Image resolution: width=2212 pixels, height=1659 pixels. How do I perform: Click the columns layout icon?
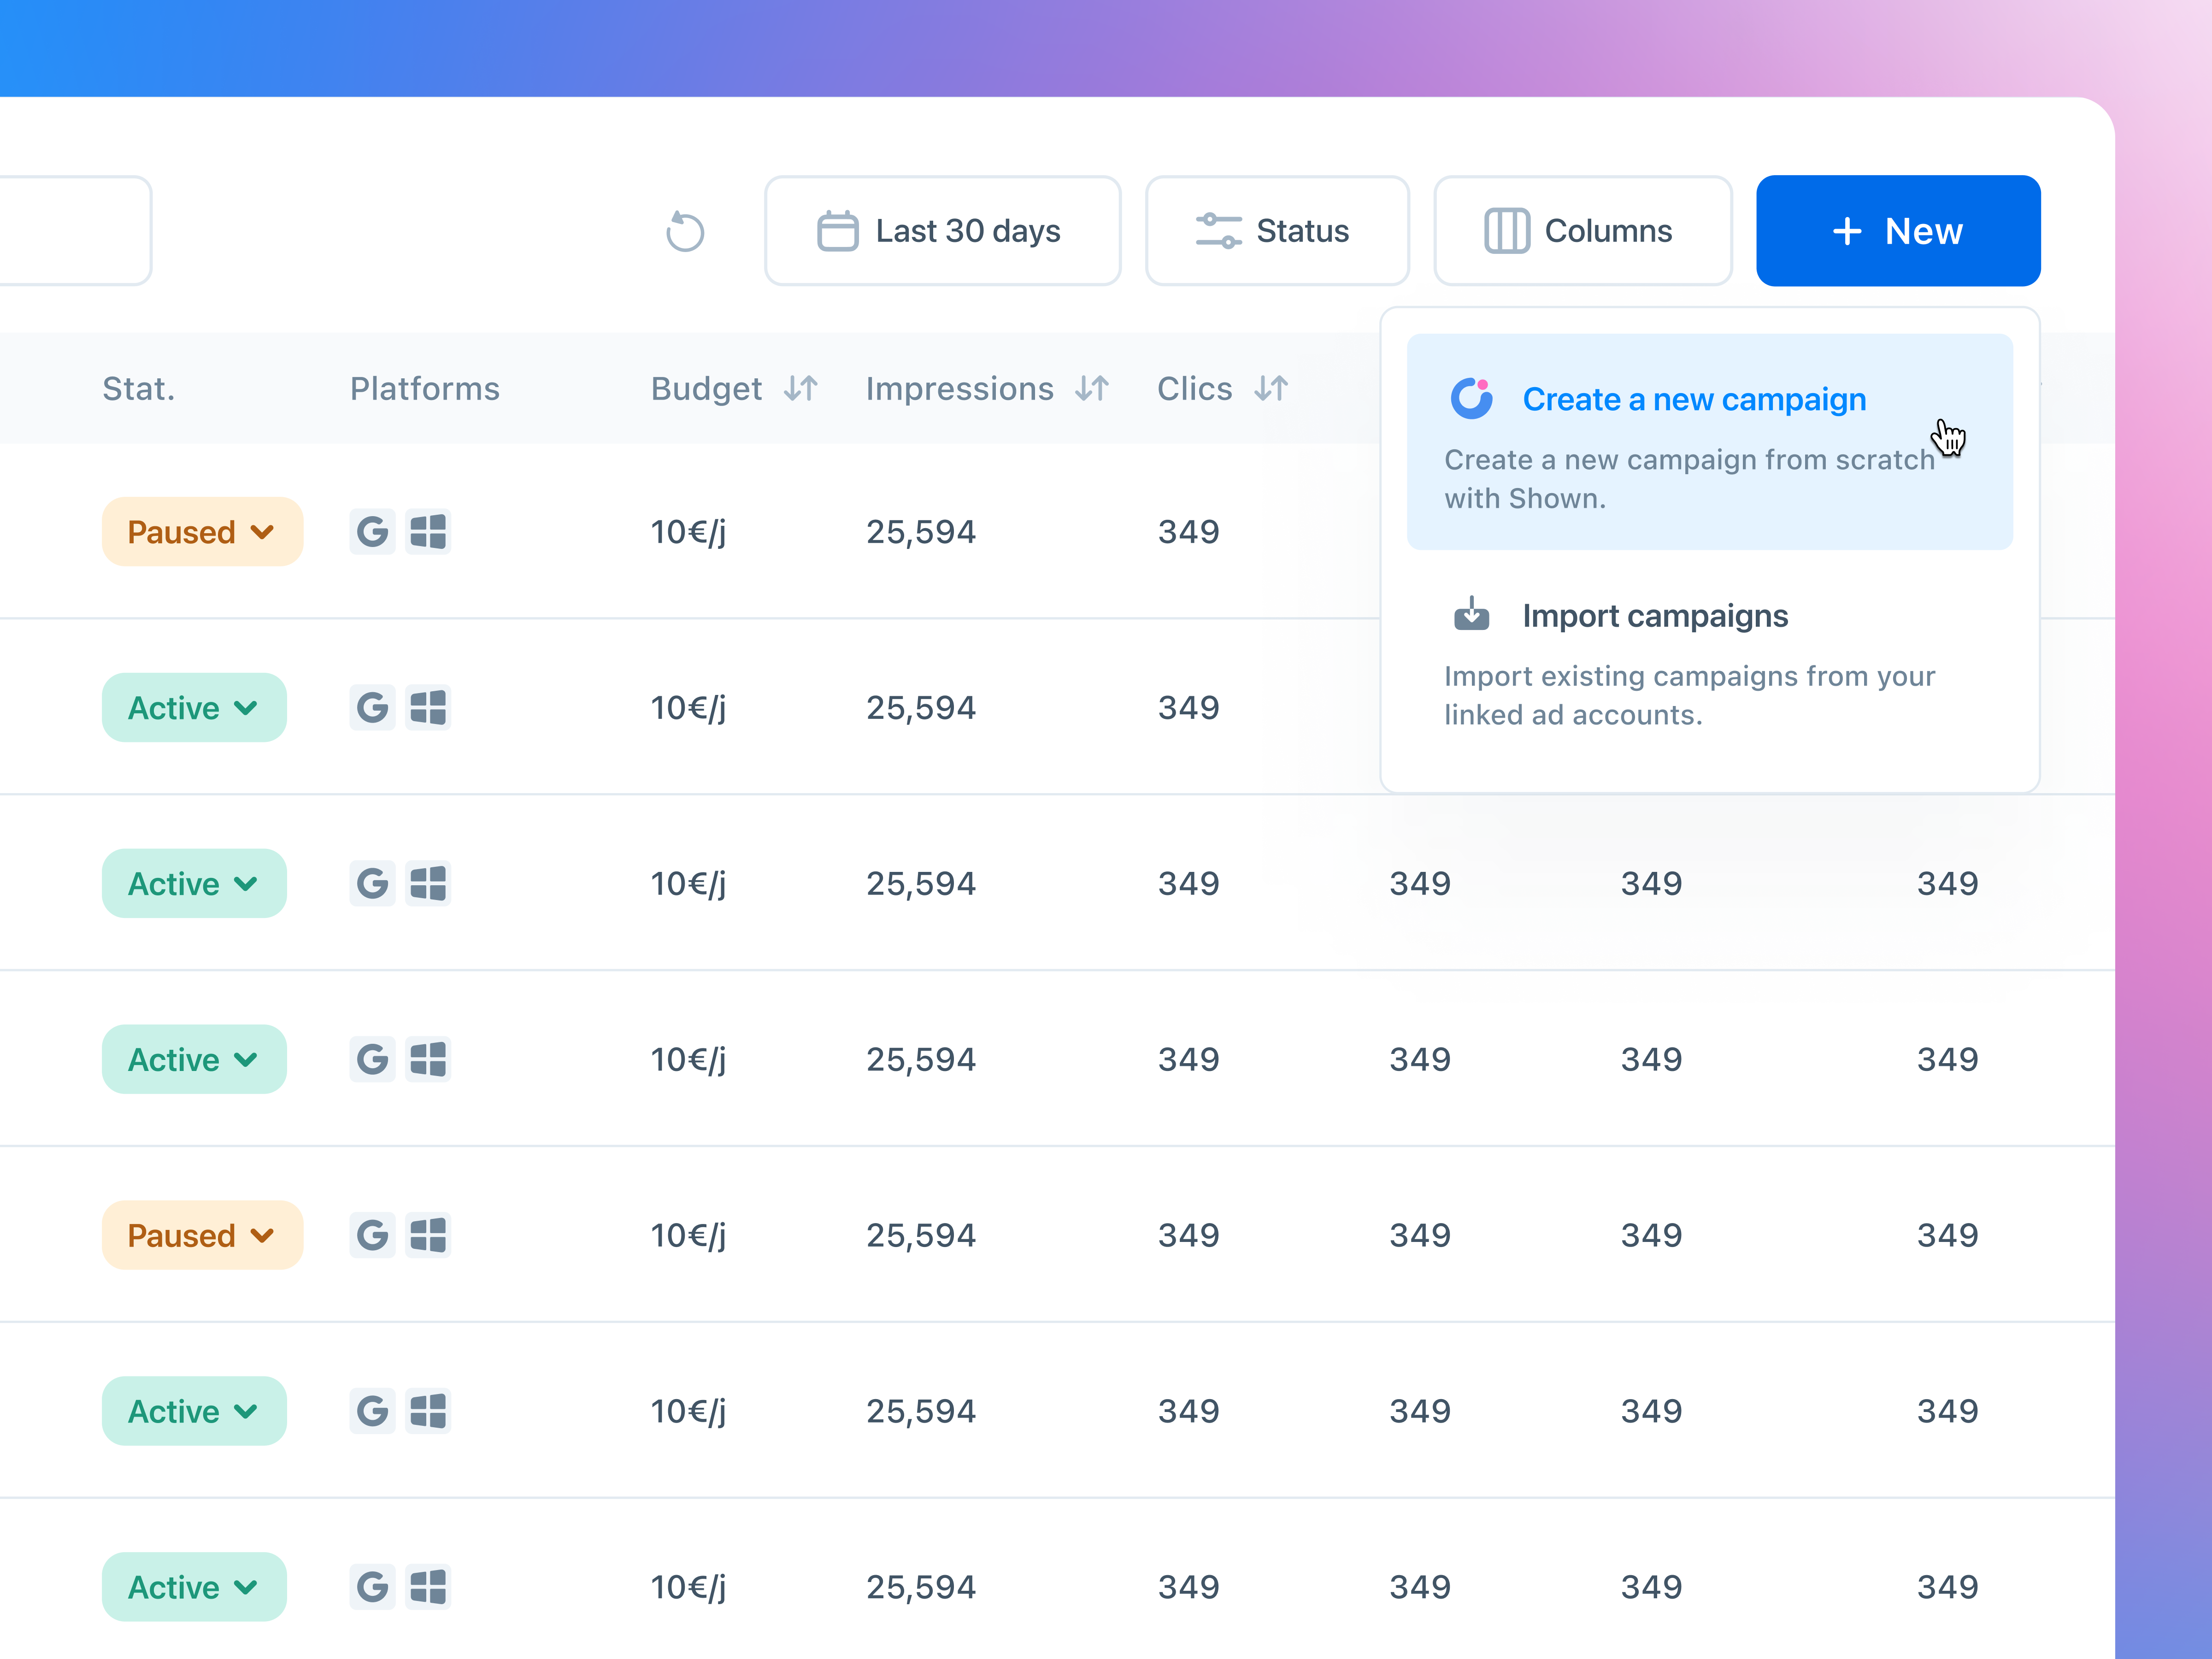point(1508,230)
